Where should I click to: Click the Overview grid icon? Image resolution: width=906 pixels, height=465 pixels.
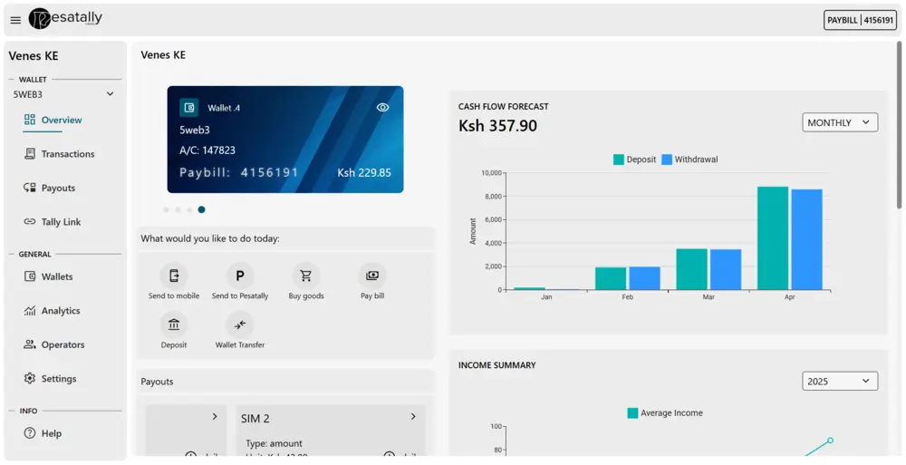tap(30, 120)
